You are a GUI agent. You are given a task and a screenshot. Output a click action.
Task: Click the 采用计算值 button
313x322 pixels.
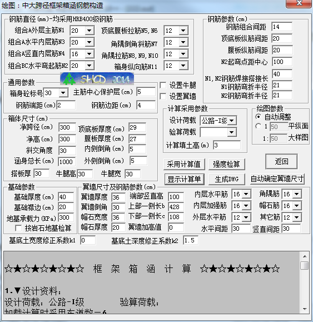184,164
